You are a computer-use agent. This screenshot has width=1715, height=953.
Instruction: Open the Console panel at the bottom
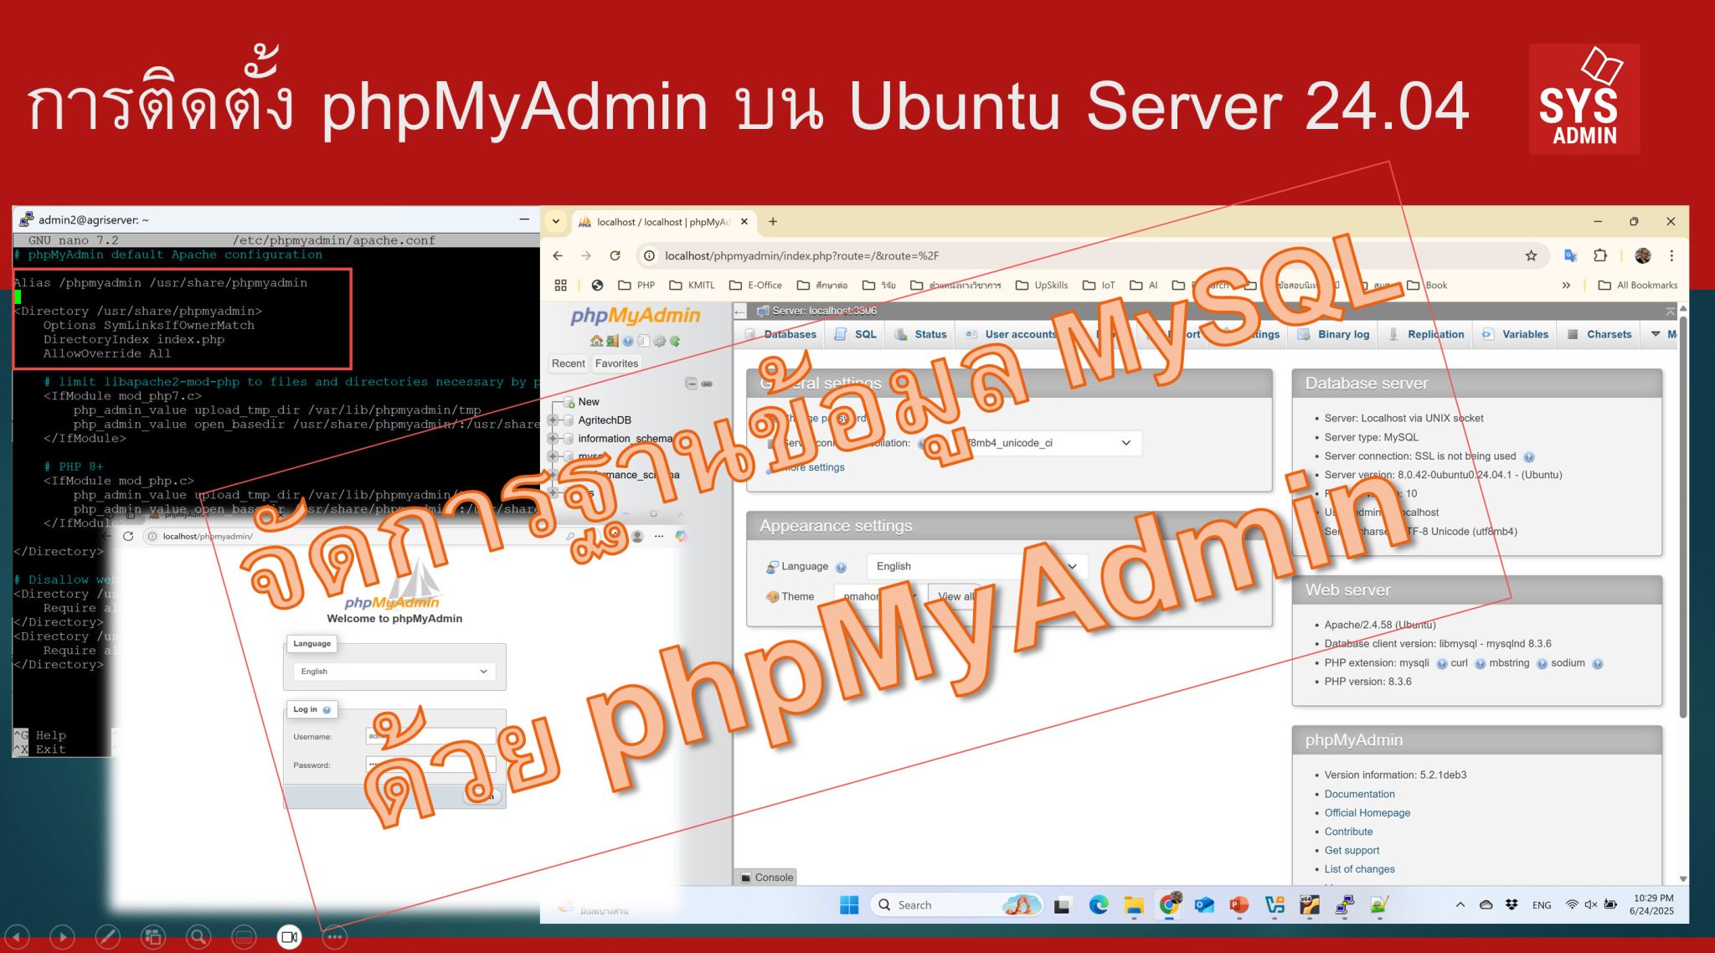click(x=764, y=877)
